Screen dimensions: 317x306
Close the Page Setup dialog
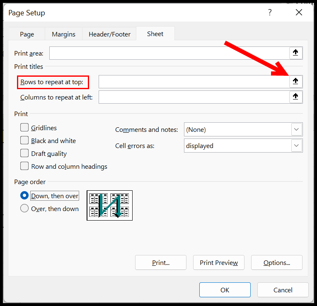tap(299, 12)
